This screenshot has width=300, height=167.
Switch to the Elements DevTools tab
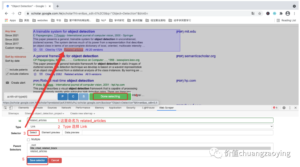23,108
